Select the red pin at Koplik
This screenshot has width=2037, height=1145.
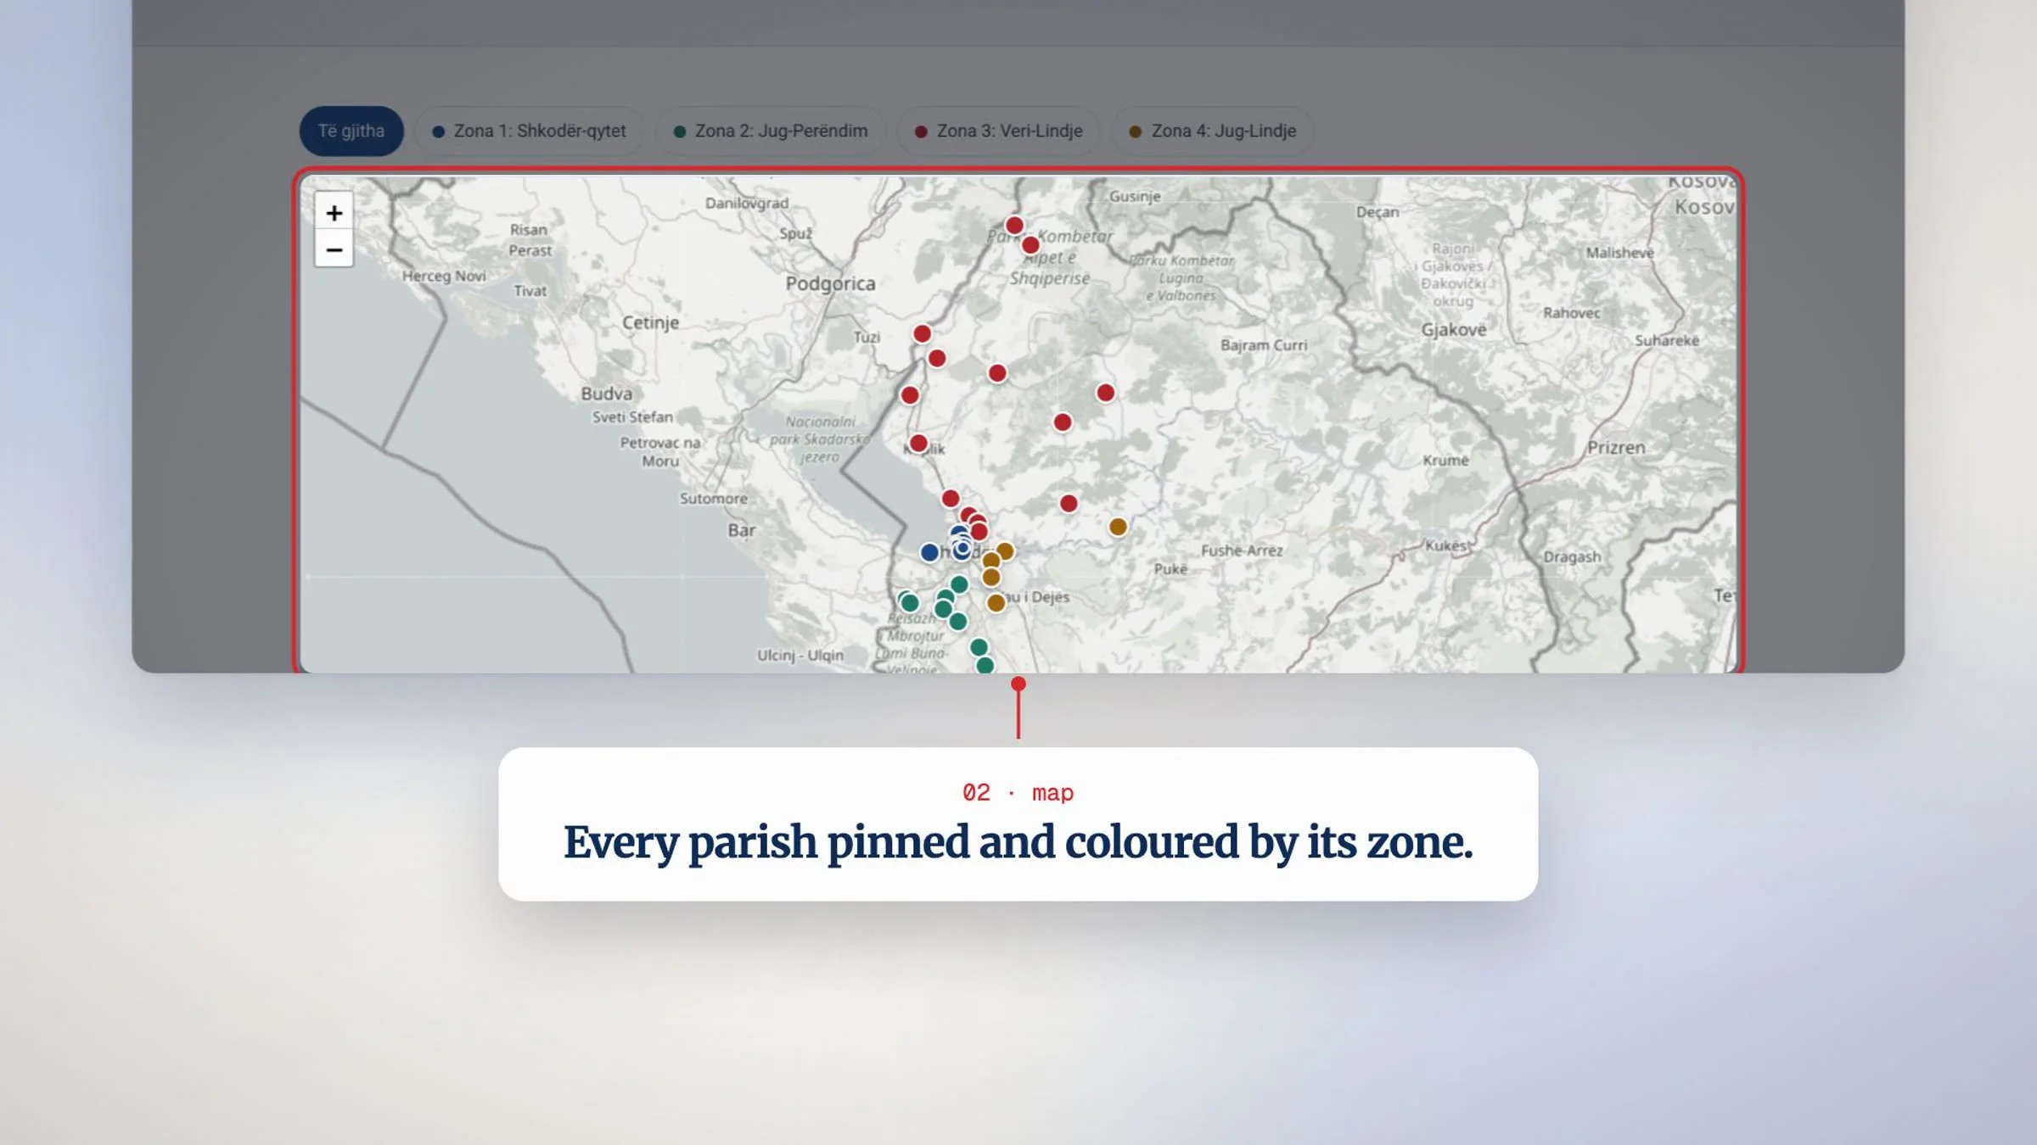point(918,443)
